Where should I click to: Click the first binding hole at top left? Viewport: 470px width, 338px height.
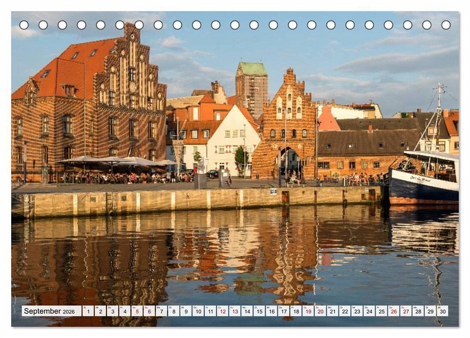(x=24, y=25)
